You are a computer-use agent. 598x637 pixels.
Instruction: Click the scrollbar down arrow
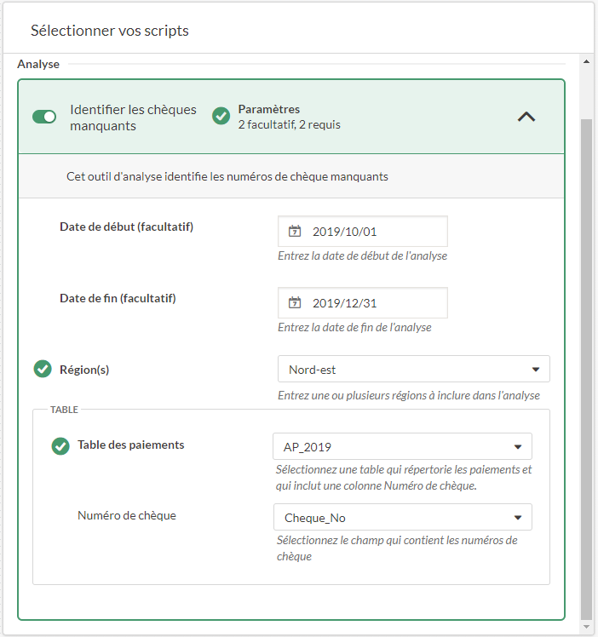586,627
